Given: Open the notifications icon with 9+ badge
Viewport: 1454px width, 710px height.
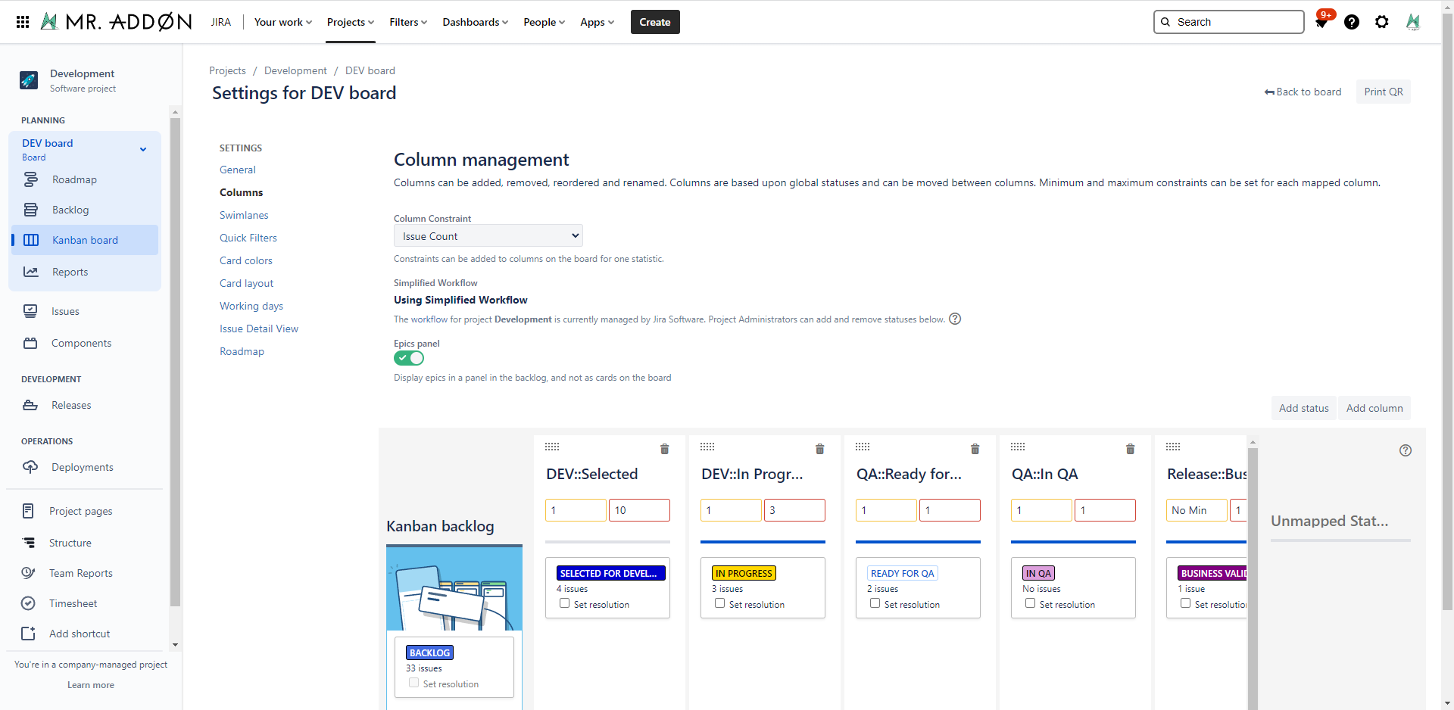Looking at the screenshot, I should click(x=1321, y=22).
